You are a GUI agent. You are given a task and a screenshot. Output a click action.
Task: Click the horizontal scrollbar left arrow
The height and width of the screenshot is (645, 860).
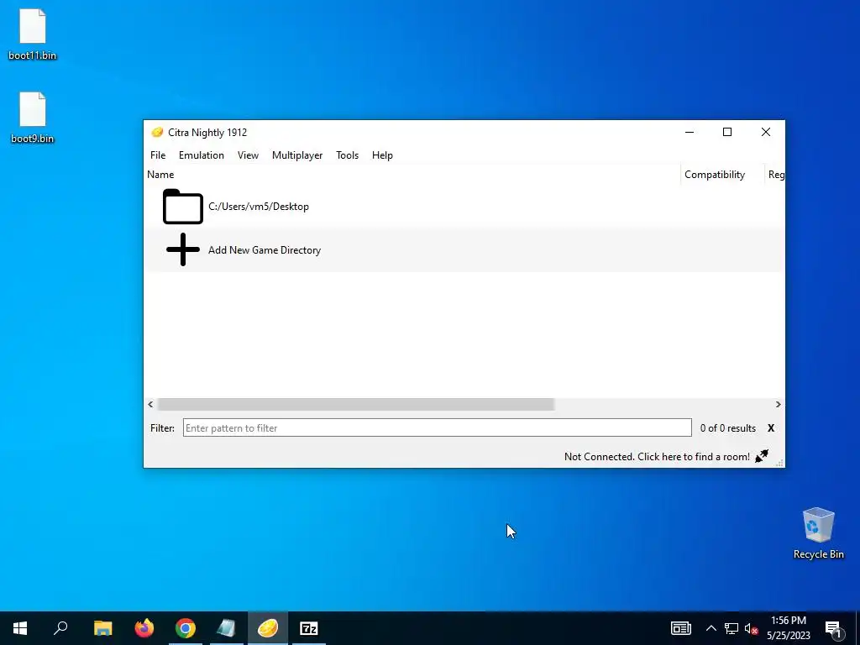[151, 404]
